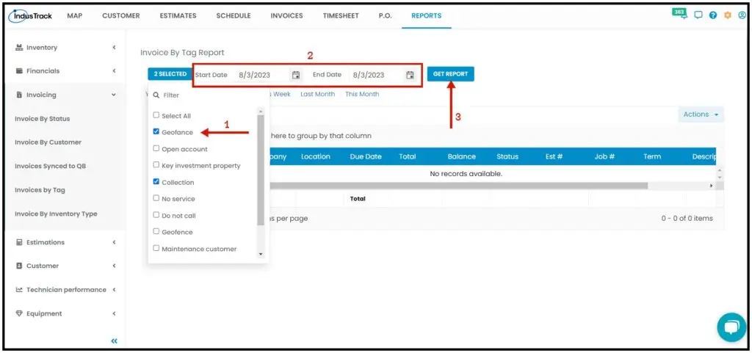Open the live chat bubble widget
752x353 pixels.
point(731,327)
